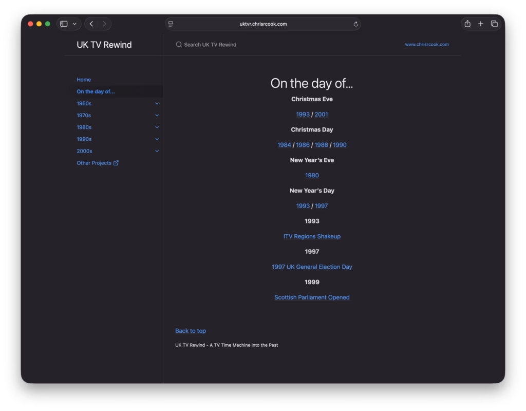Open 1997 UK General Election Day link
The width and height of the screenshot is (526, 411).
pos(312,267)
